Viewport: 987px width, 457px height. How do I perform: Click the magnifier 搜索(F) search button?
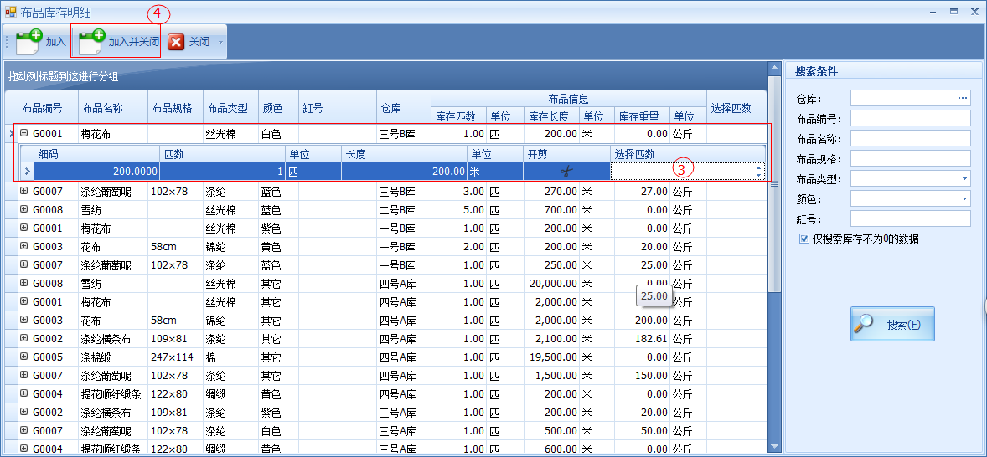click(x=892, y=324)
